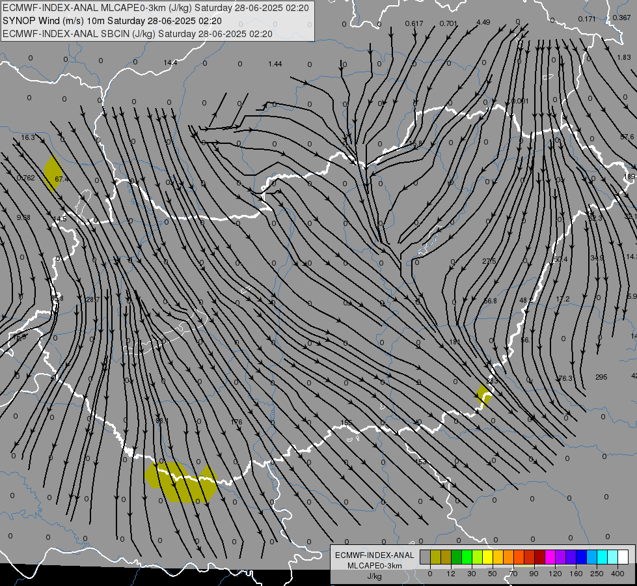Click the olive polygon labeled 67.4
Viewport: 637px width, 586px height.
coord(53,174)
